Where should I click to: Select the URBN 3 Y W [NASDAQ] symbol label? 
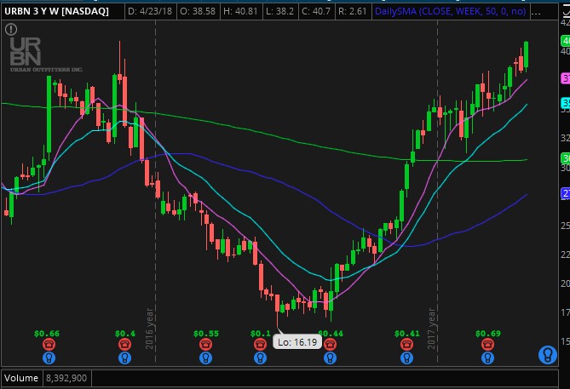pos(57,12)
